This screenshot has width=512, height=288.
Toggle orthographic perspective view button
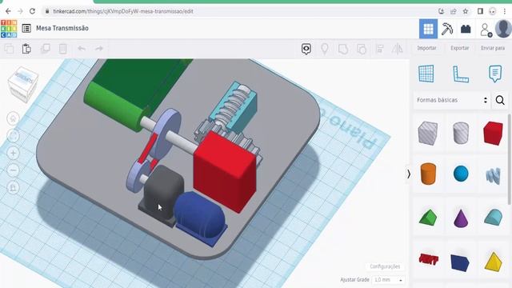[x=13, y=188]
